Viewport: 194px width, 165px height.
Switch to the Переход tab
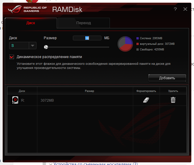click(x=84, y=23)
